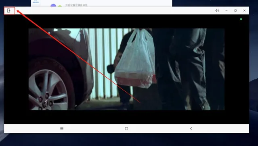Screen dimensions: 258x146
Task: Tap the phone back arrow button
Action: point(191,129)
